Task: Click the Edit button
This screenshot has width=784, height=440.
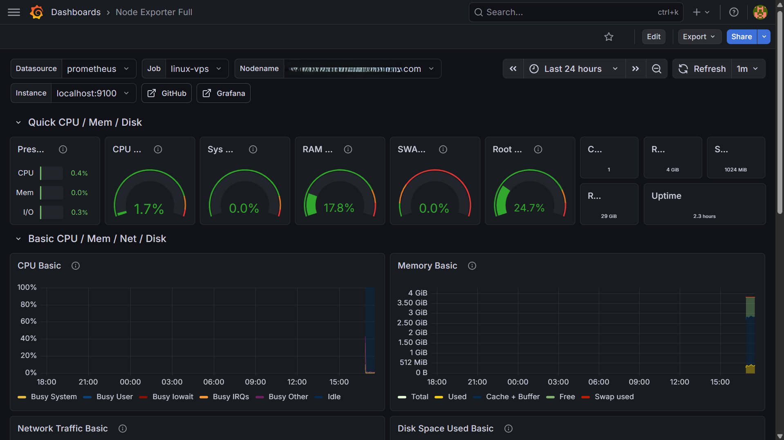Action: click(653, 36)
